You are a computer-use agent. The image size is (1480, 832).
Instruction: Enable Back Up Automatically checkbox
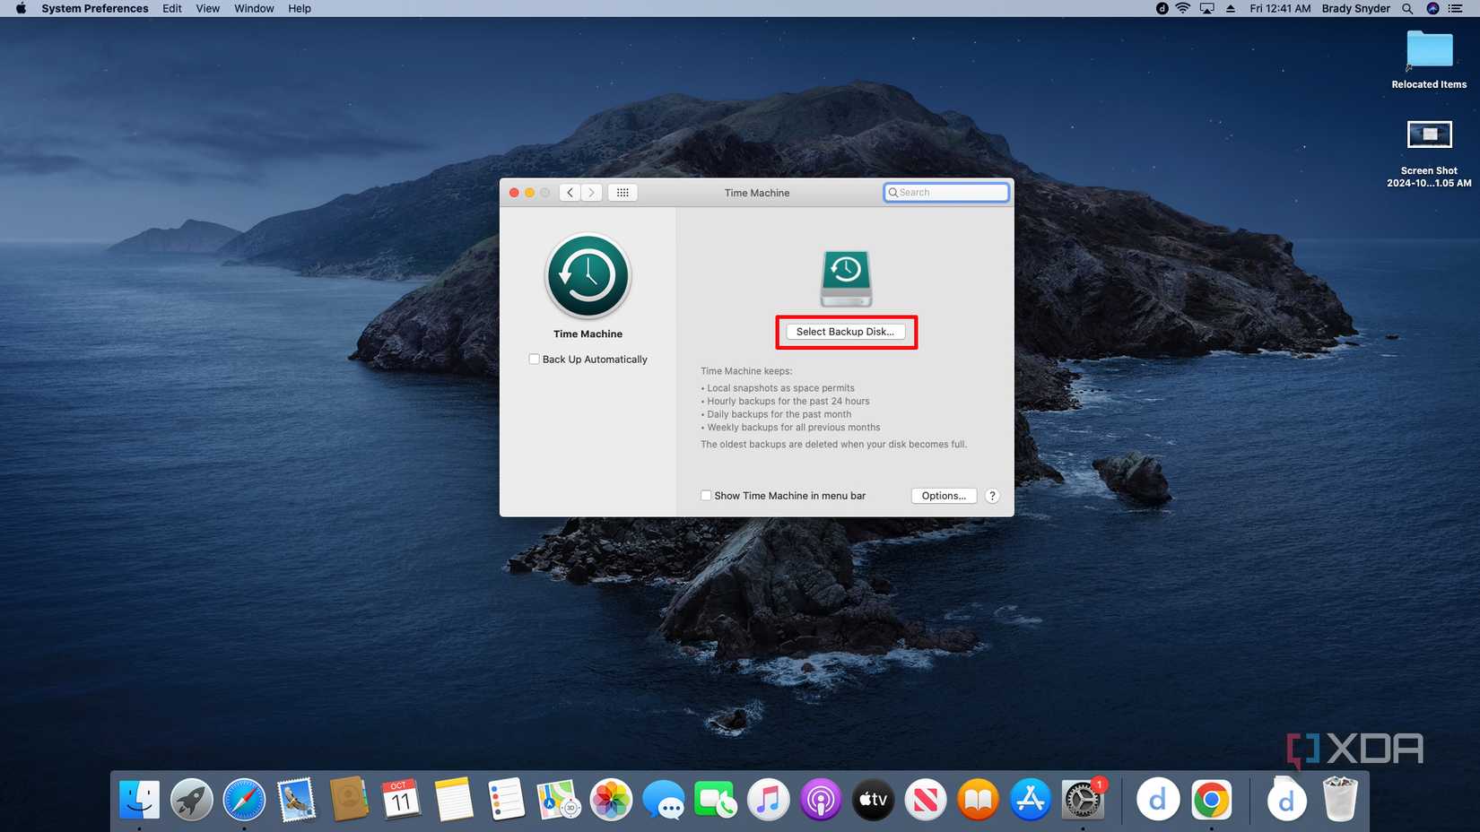pos(534,360)
